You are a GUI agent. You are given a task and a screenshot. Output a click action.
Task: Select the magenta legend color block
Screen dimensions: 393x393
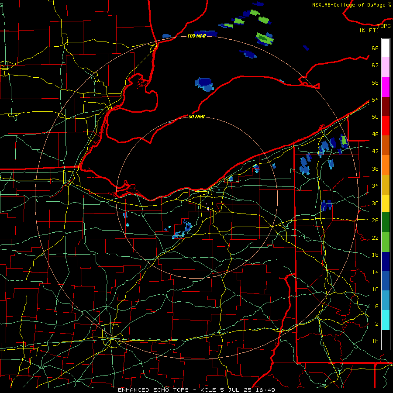386,87
